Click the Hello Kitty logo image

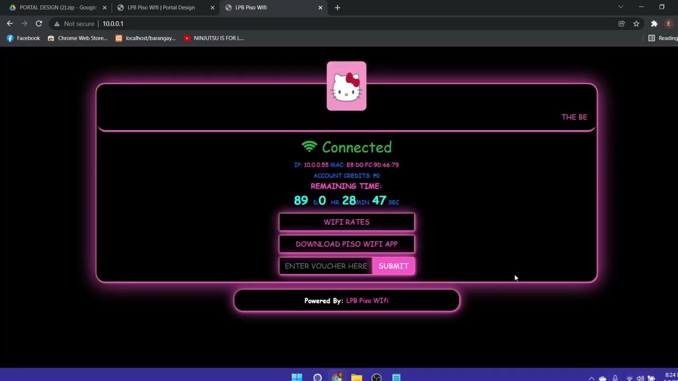click(x=346, y=86)
